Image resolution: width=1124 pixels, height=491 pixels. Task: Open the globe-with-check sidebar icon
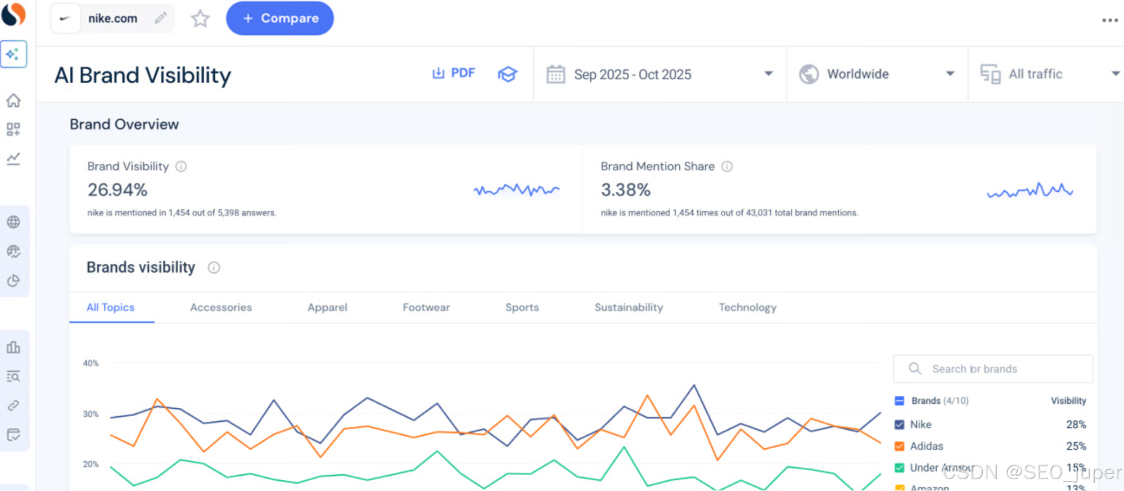[x=13, y=251]
